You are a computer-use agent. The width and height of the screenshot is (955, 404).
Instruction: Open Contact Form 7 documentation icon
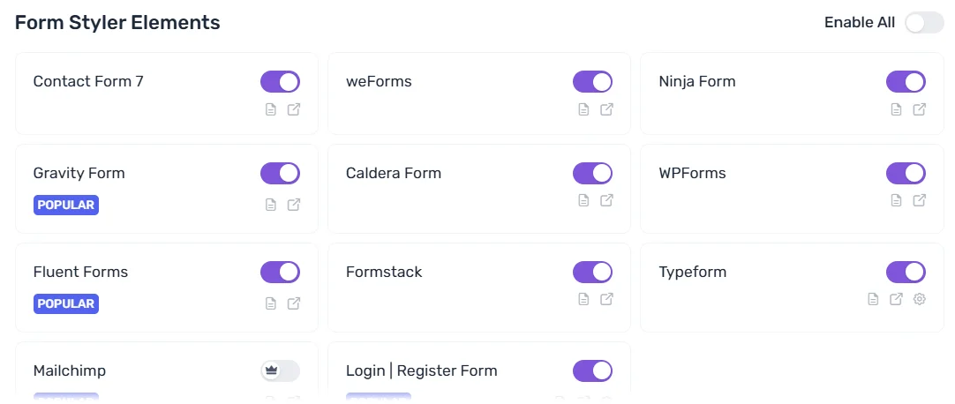click(271, 110)
